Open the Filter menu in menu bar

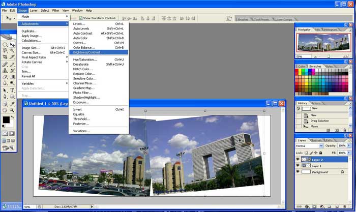click(x=55, y=10)
